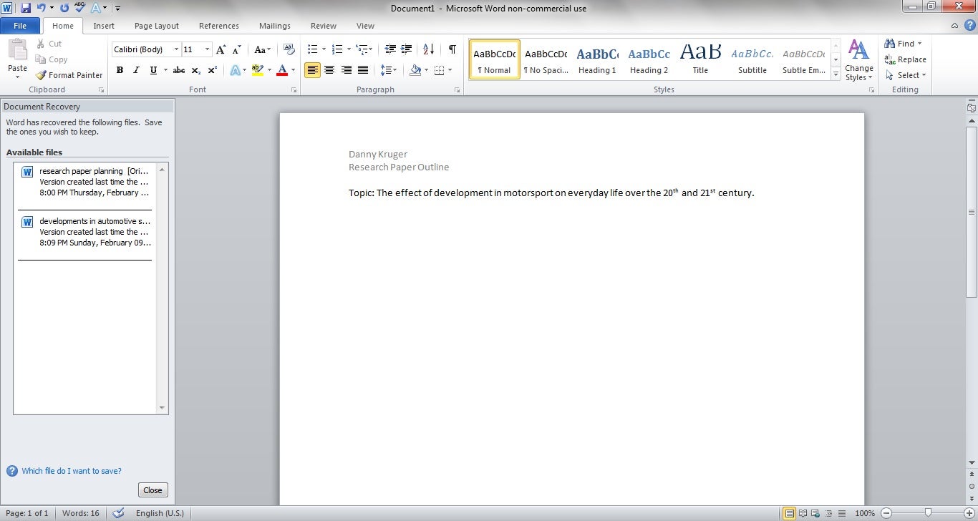Activate the Format Painter brush
This screenshot has height=521, width=978.
(69, 75)
